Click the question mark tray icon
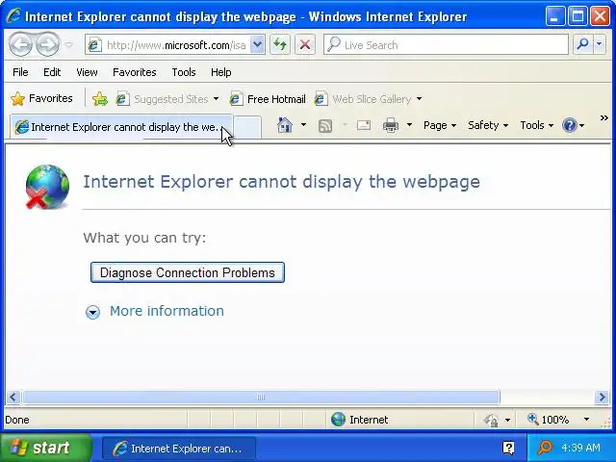This screenshot has width=616, height=462. [x=508, y=448]
